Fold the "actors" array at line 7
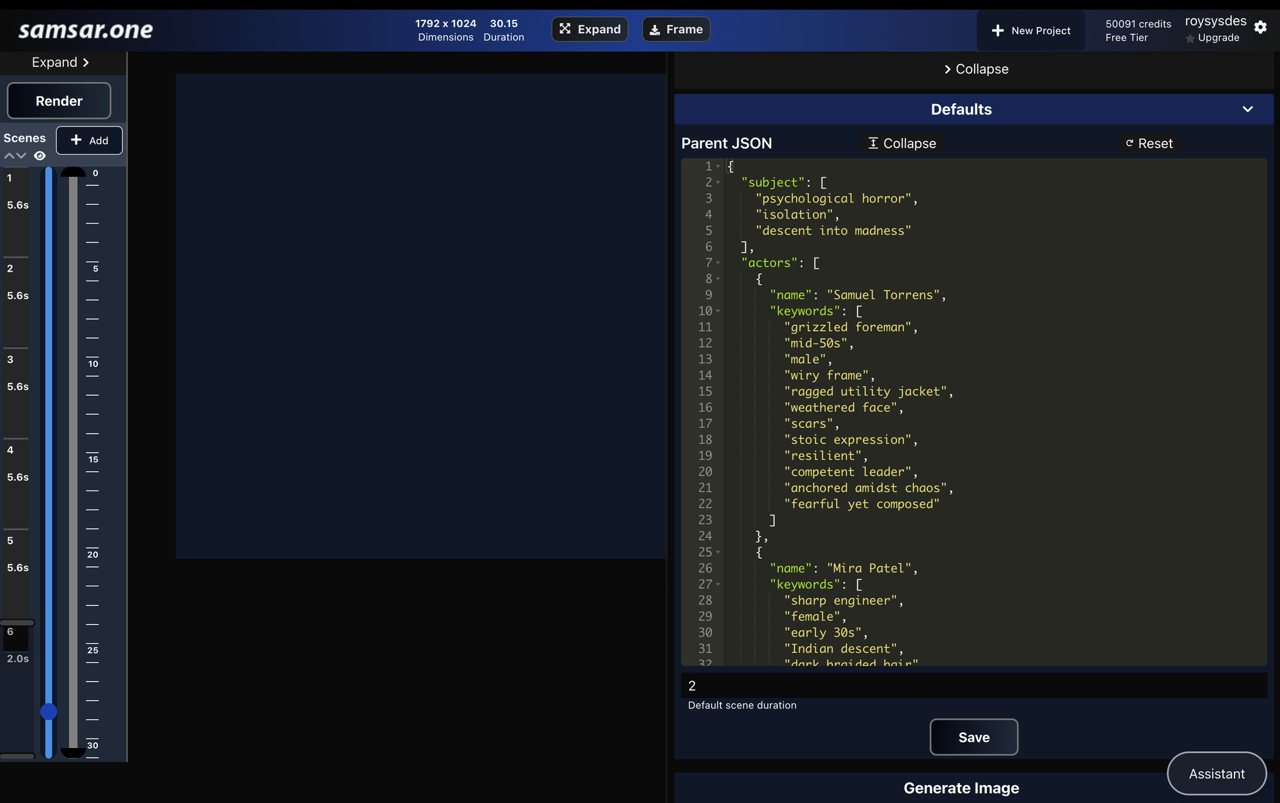This screenshot has height=803, width=1280. coord(718,263)
